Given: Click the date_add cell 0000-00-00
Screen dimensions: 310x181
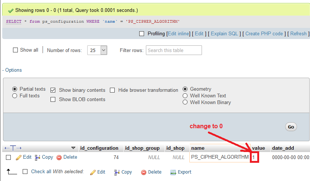Looking at the screenshot, I should [290, 158].
